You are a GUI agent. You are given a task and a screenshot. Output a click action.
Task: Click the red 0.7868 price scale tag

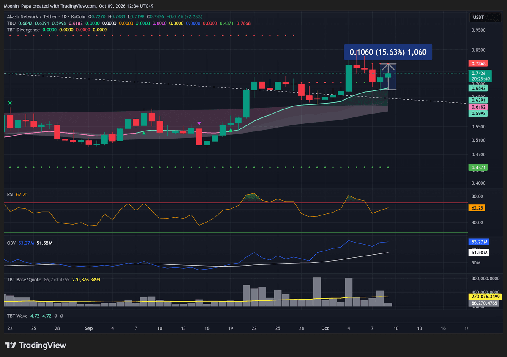(478, 63)
